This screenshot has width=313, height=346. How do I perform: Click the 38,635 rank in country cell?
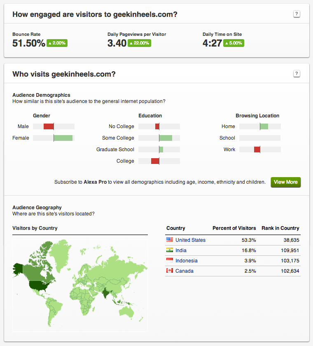(x=291, y=240)
